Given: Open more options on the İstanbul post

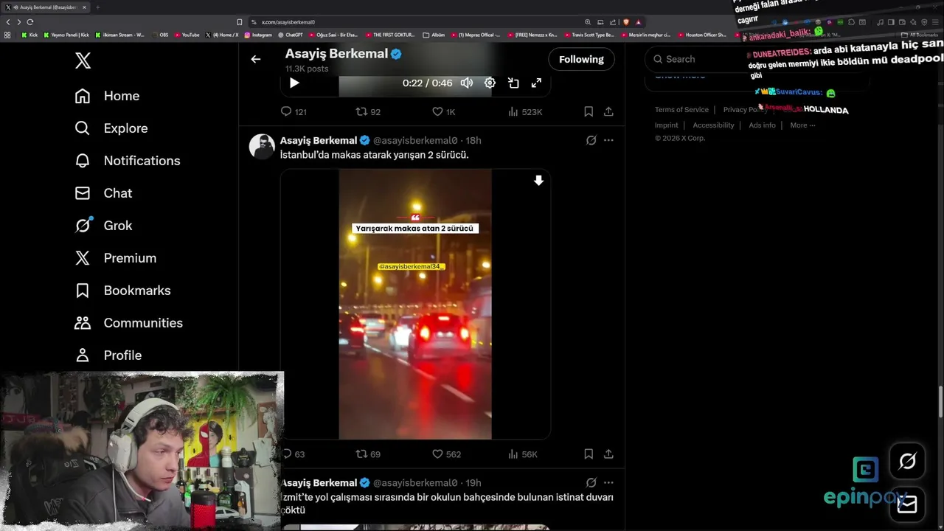Looking at the screenshot, I should (x=608, y=140).
